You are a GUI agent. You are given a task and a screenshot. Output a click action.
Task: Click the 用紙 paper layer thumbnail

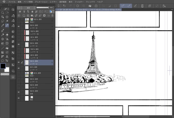[27, 98]
